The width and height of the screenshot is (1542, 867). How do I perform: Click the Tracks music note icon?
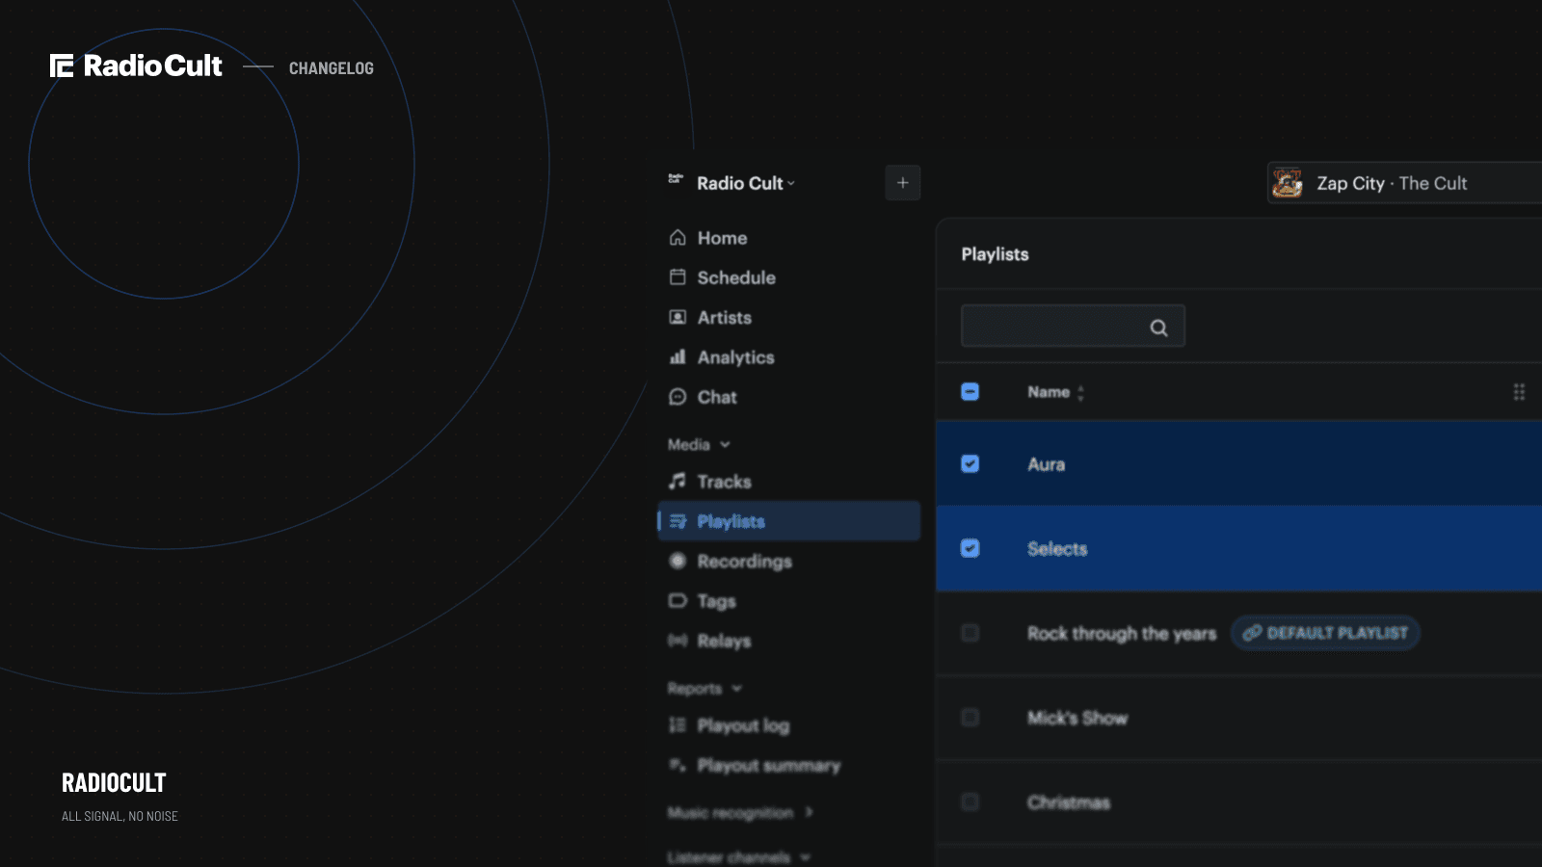tap(678, 481)
